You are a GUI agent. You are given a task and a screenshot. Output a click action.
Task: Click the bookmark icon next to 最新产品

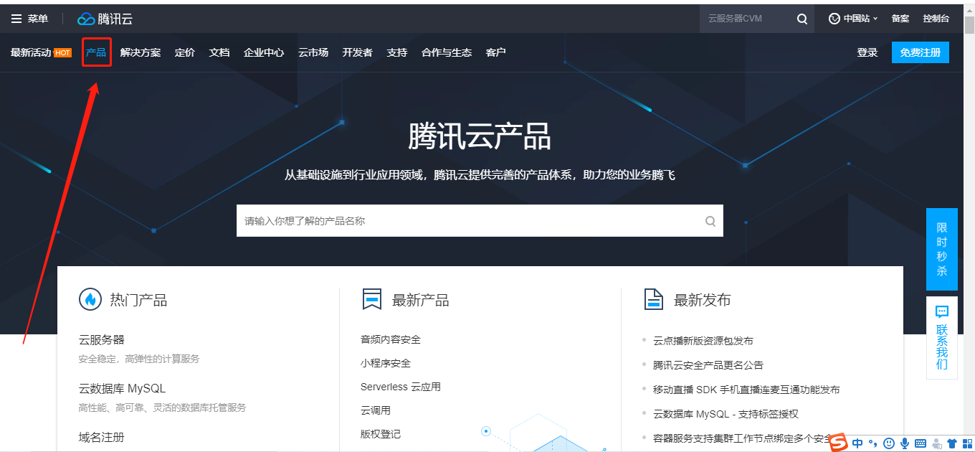[371, 299]
